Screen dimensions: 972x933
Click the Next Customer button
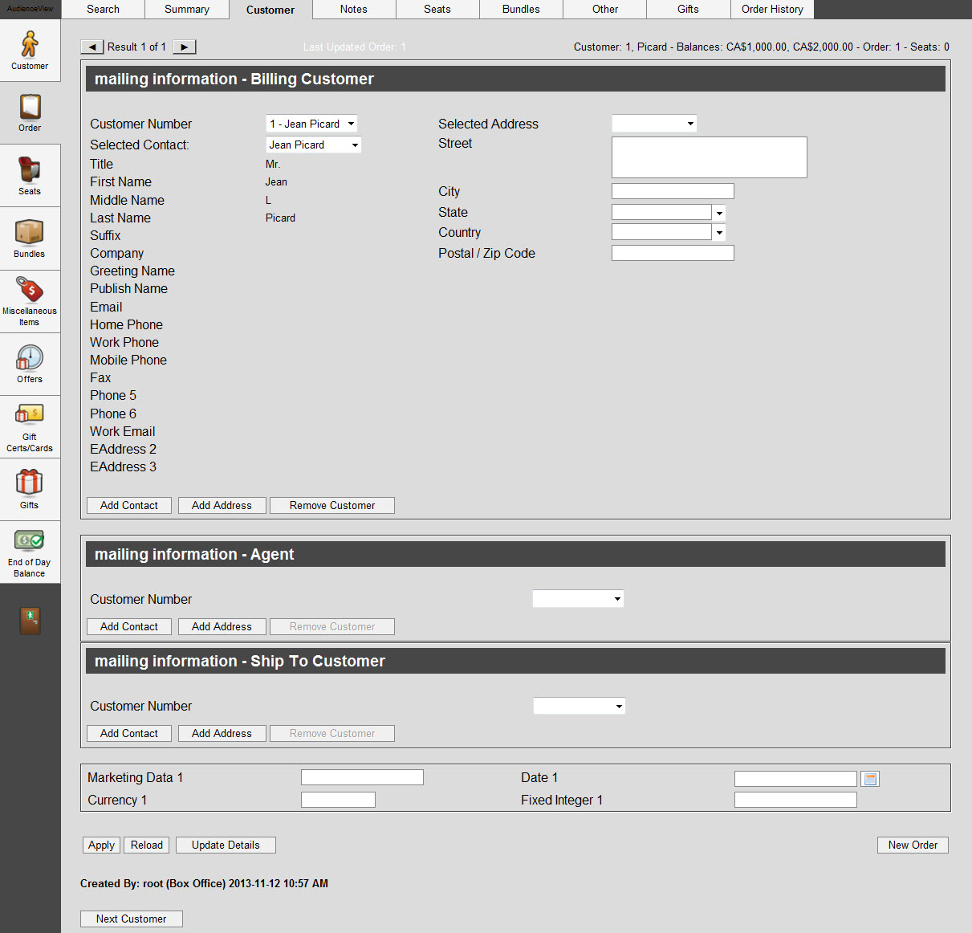[x=132, y=919]
